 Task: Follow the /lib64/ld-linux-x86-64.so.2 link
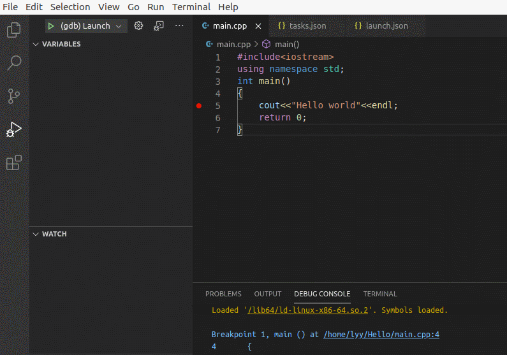pyautogui.click(x=307, y=310)
